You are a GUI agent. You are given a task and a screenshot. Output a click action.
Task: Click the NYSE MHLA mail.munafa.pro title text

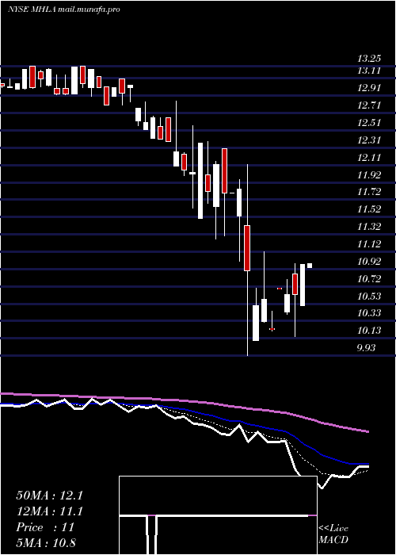(64, 10)
